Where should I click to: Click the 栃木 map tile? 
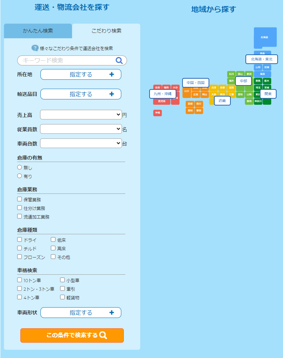coord(267,81)
